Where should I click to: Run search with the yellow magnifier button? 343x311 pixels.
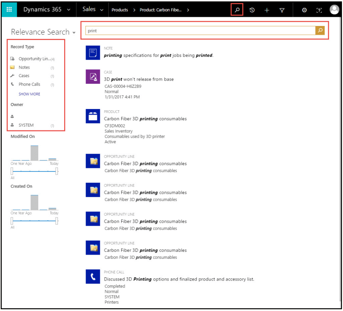320,31
